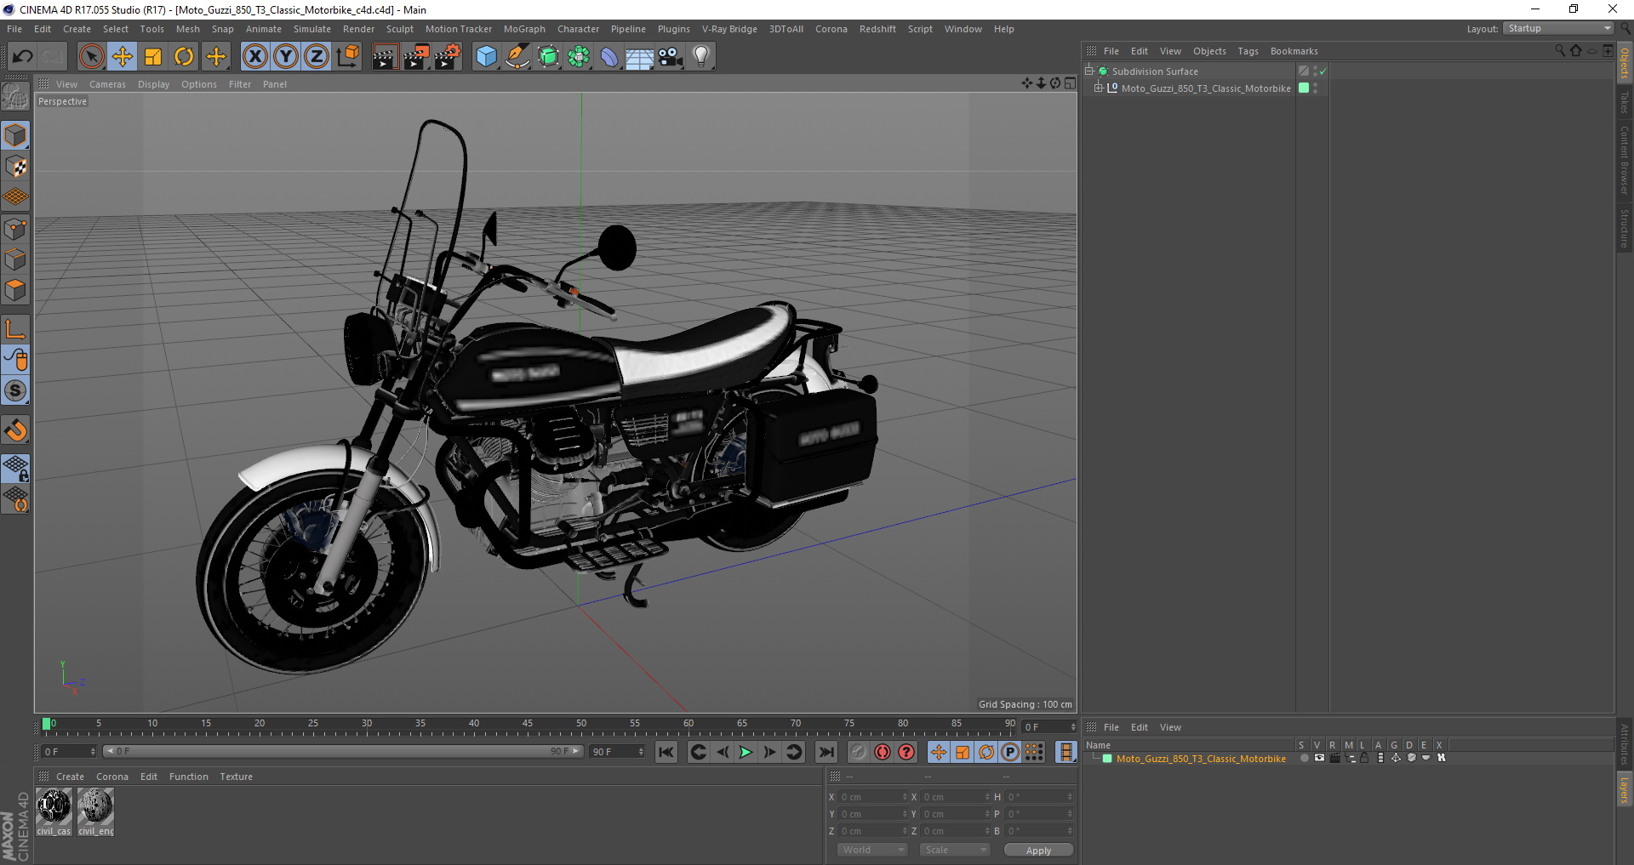Toggle the Y axis lock
Viewport: 1634px width, 865px height.
click(286, 57)
